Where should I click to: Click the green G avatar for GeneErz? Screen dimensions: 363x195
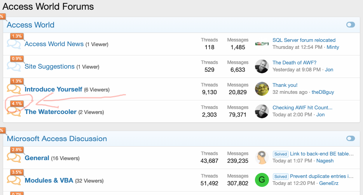pos(262,179)
